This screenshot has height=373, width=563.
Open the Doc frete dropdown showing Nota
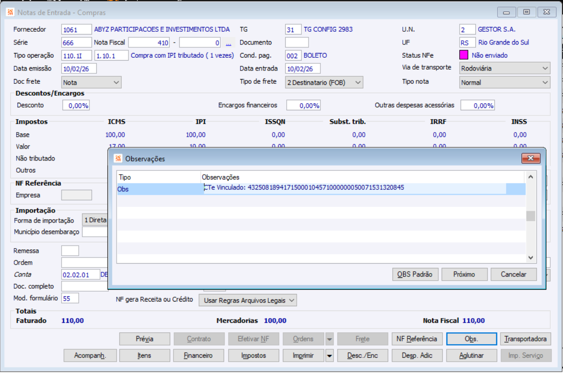91,82
